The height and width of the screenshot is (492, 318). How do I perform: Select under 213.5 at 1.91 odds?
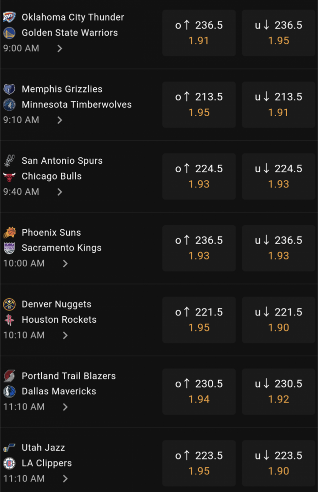[x=279, y=104]
